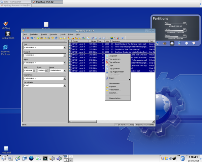This screenshot has height=162, width=202.
Task: Open the Hilfe menu
Action: (78, 34)
